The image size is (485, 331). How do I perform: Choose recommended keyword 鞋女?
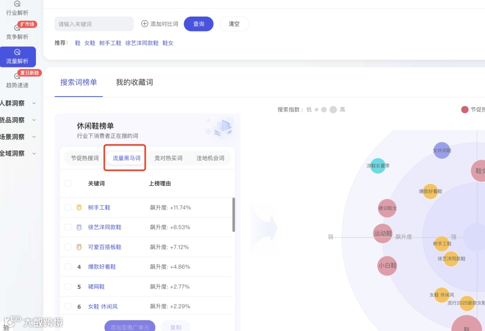click(x=168, y=43)
